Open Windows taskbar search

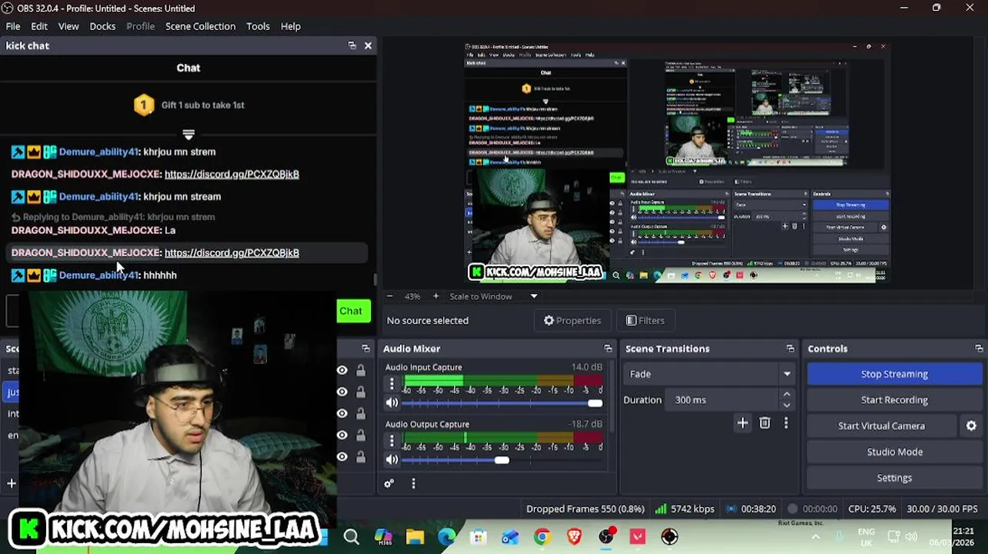351,537
